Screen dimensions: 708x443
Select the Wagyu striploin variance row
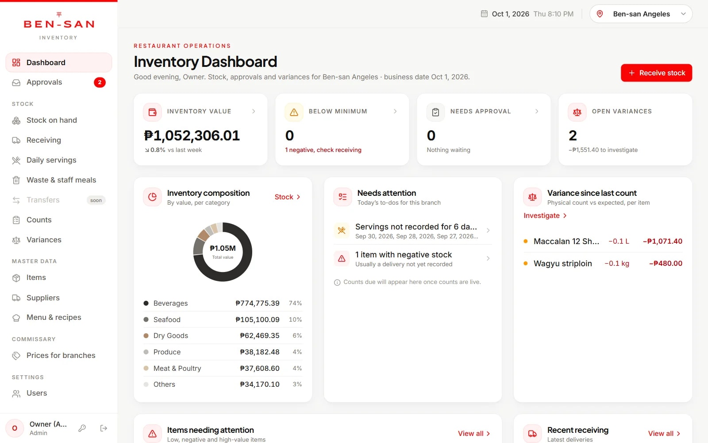click(x=603, y=264)
